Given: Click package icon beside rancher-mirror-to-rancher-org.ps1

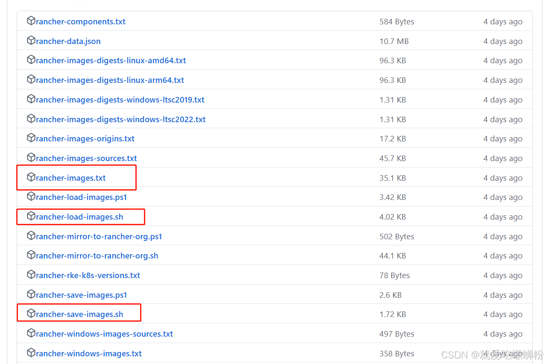Looking at the screenshot, I should click(31, 236).
